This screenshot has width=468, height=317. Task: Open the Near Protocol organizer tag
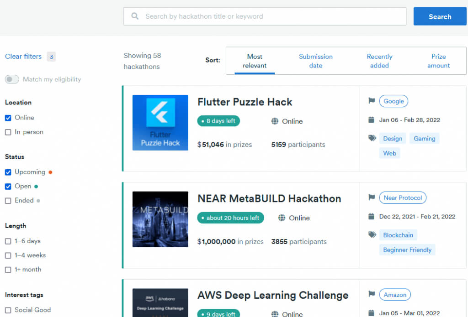coord(403,197)
